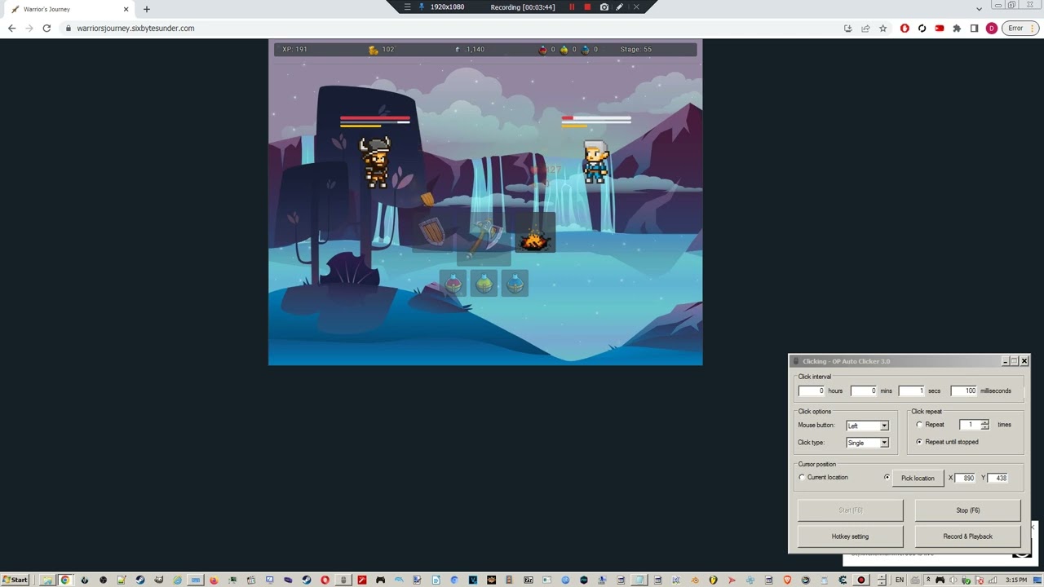Select Current location radio button
The height and width of the screenshot is (587, 1044).
point(802,477)
